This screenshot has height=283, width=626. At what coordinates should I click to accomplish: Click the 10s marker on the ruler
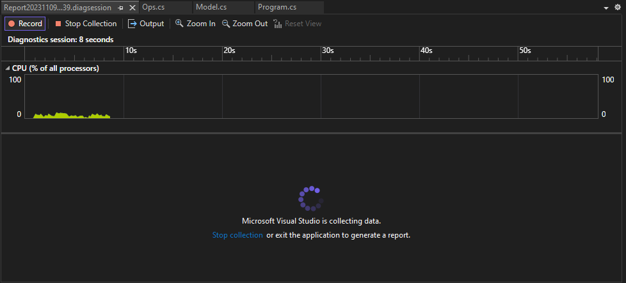pyautogui.click(x=131, y=50)
